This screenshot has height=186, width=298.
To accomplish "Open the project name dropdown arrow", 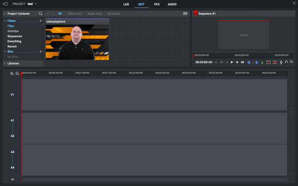I will [35, 4].
